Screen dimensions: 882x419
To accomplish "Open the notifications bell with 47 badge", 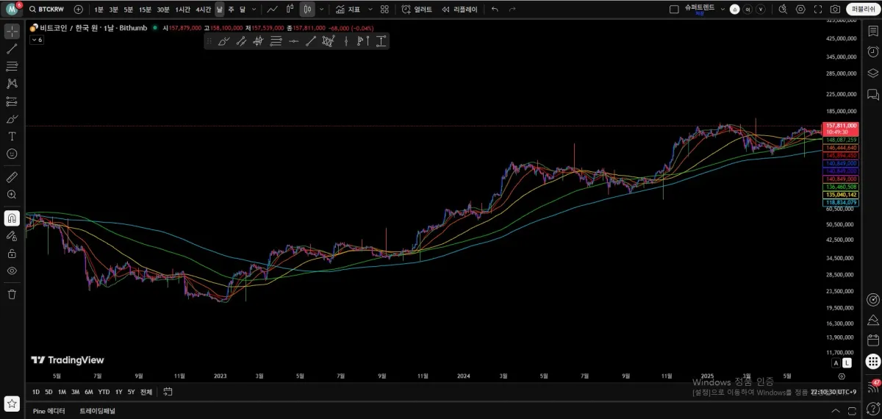I will click(x=872, y=386).
